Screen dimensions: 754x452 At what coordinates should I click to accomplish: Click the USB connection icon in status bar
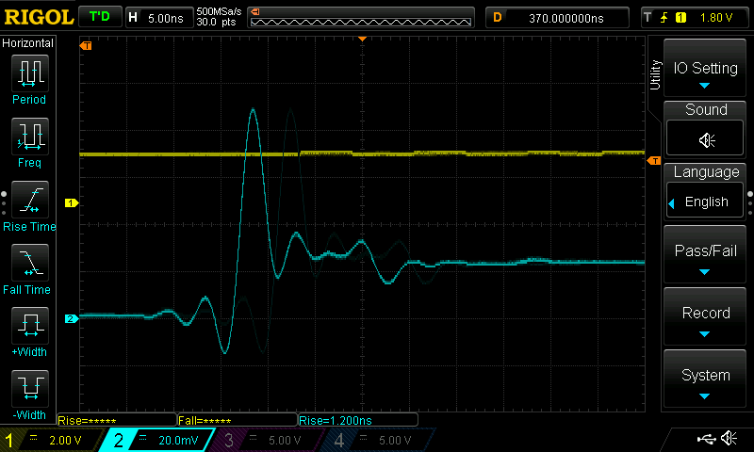[706, 439]
